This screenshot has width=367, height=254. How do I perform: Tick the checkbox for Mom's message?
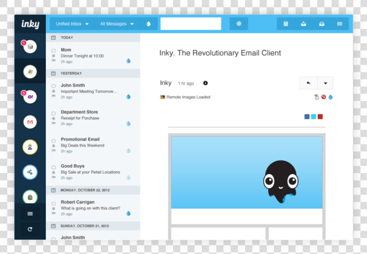(x=54, y=51)
